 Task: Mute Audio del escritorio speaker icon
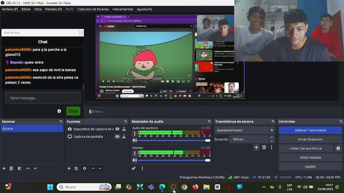tap(135, 140)
